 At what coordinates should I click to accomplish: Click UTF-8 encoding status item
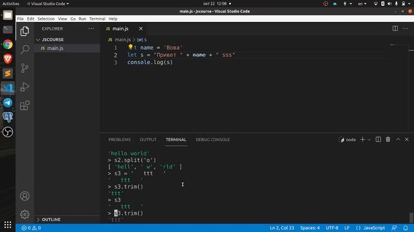point(332,227)
